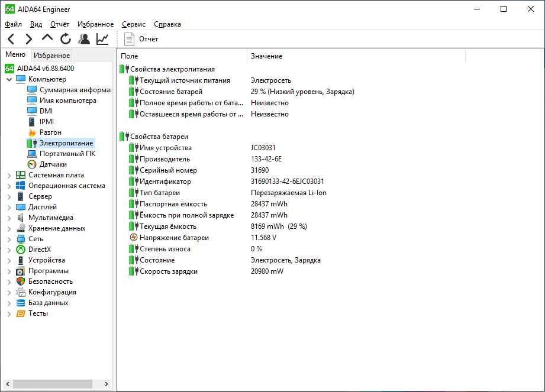545x392 pixels.
Task: Click the Тесты icon in tree
Action: (21, 313)
